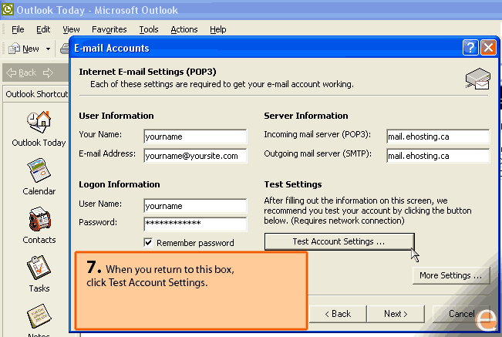Viewport: 502px width, 337px height.
Task: Expand the New button dropdown arrow
Action: (x=48, y=49)
